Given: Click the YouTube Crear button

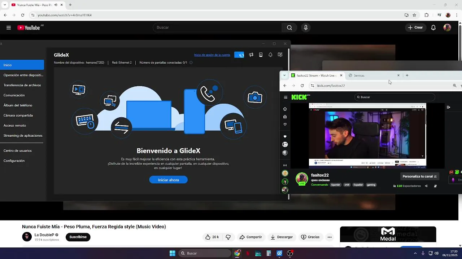Looking at the screenshot, I should pos(415,28).
